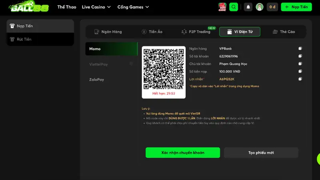The width and height of the screenshot is (320, 180).
Task: Expand the Cổng Games dropdown
Action: point(133,7)
